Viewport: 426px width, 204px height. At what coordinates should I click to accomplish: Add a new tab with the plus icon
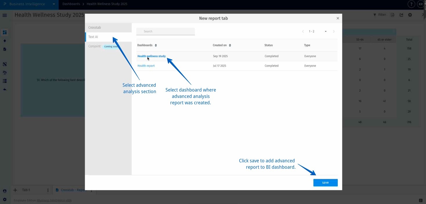coord(15,190)
